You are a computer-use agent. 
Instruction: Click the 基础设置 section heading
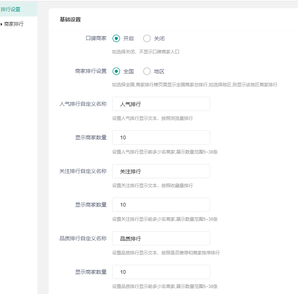coord(70,19)
